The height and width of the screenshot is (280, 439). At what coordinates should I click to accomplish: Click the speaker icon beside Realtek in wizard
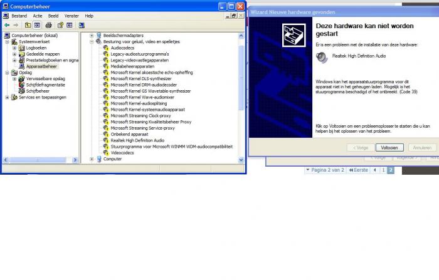click(x=322, y=58)
